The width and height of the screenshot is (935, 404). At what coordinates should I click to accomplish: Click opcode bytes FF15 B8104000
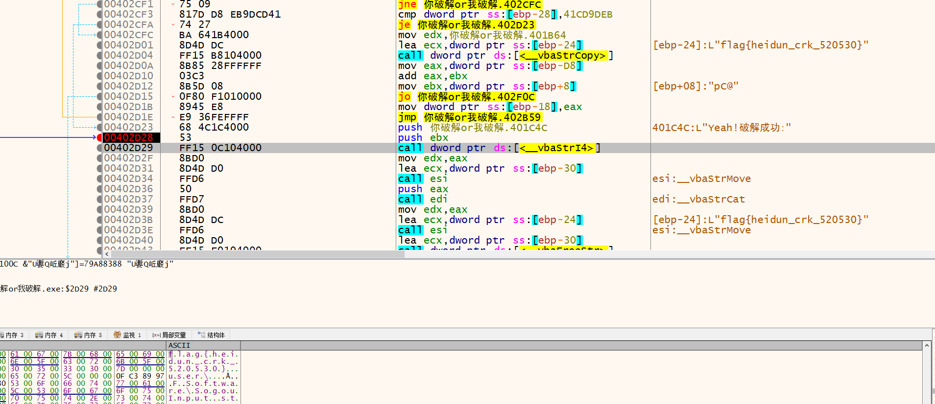coord(220,55)
